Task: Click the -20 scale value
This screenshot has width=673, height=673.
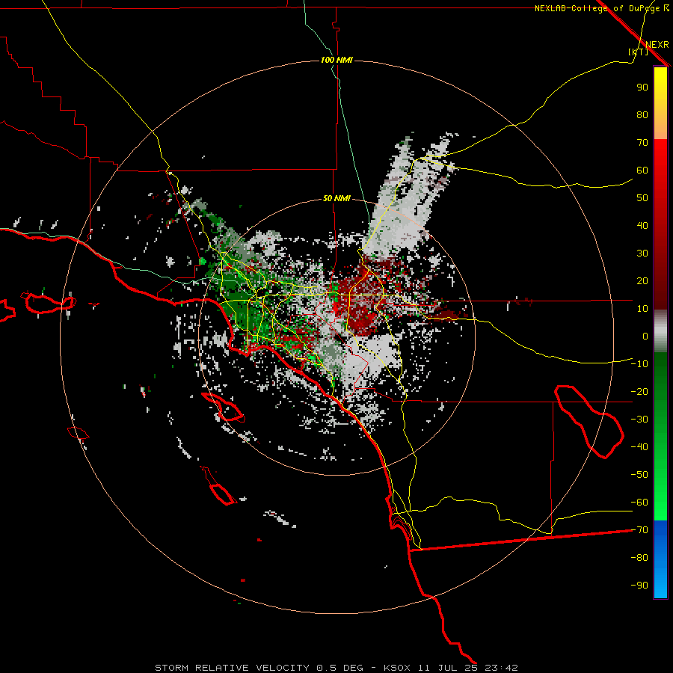Action: (639, 391)
